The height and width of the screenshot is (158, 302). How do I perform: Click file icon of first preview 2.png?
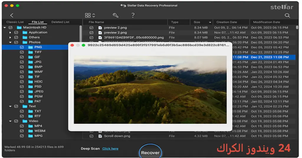(100, 28)
